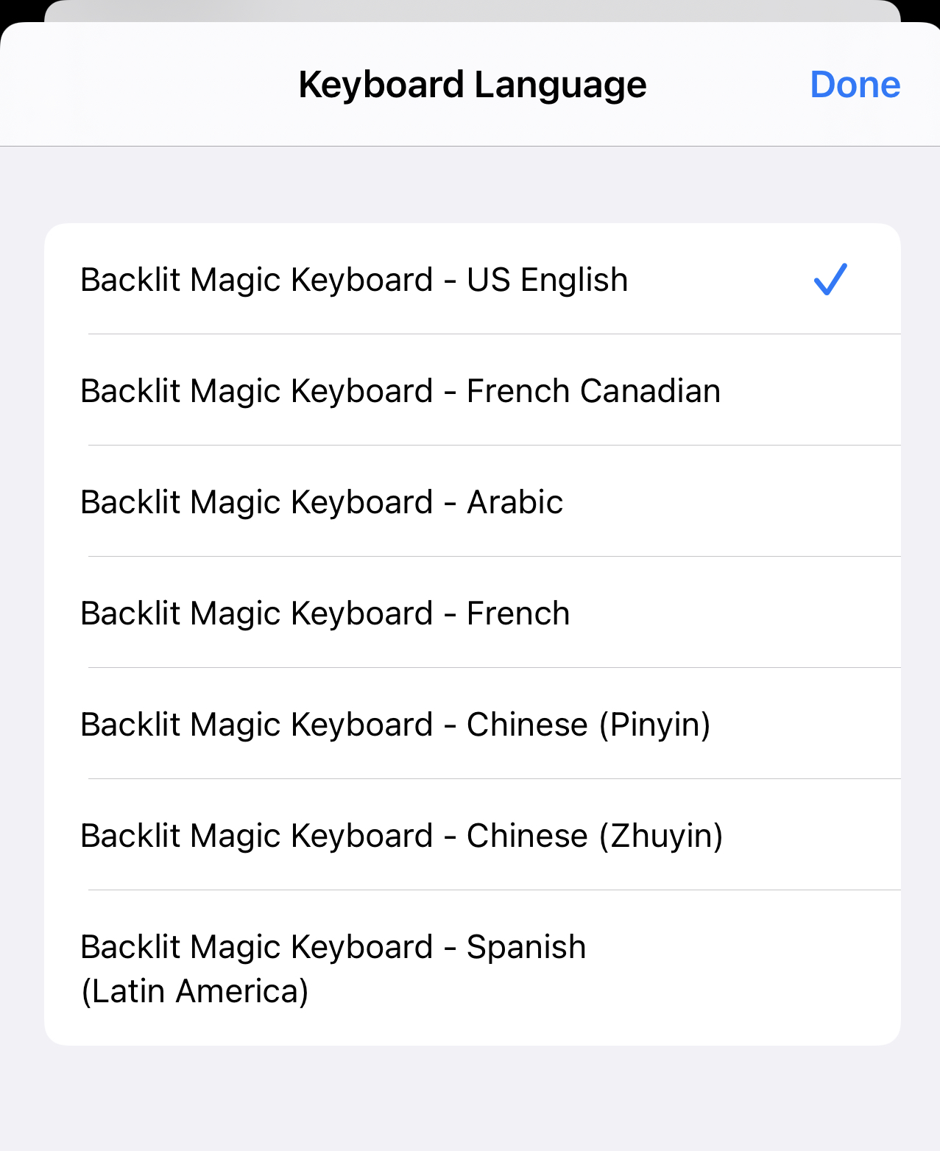Click empty gray area below the list

[471, 1097]
